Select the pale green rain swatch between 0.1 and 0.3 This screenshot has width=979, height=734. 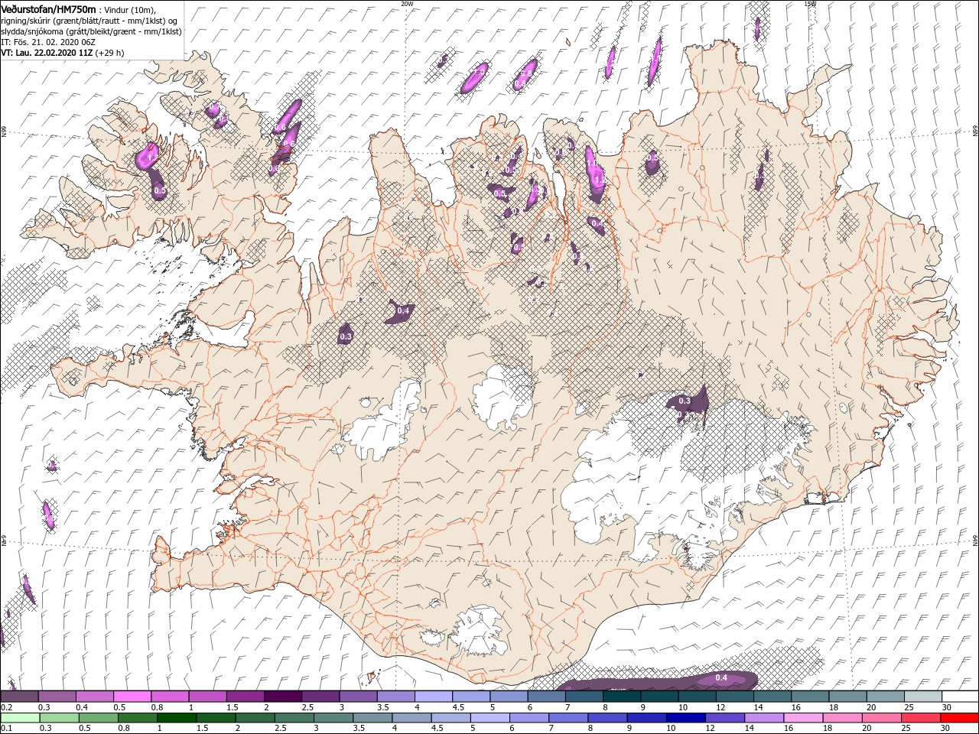19,718
